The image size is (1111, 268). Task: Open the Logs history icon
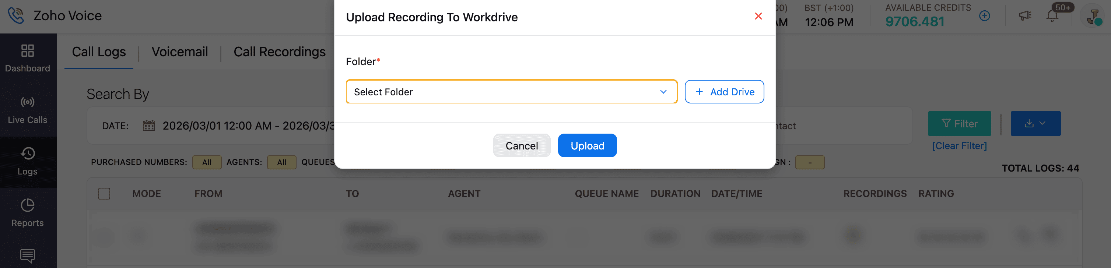(28, 154)
